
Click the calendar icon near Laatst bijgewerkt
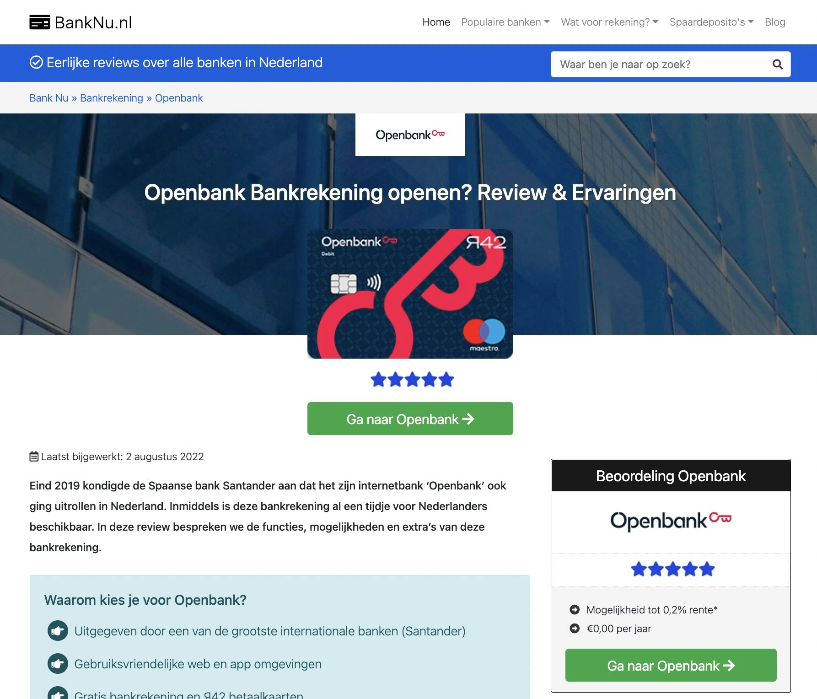(34, 457)
